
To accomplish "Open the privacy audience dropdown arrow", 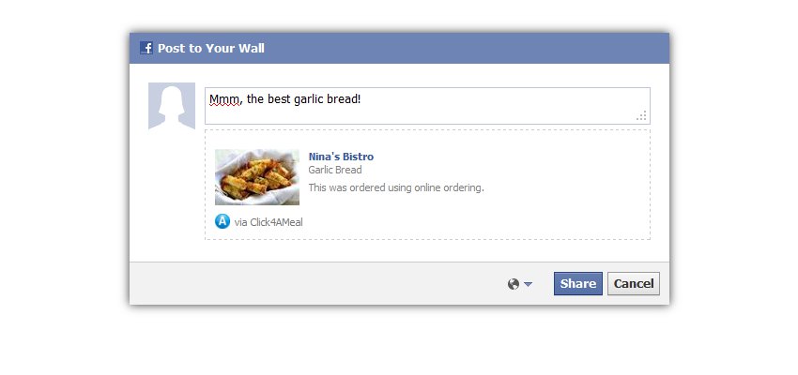I will (528, 284).
